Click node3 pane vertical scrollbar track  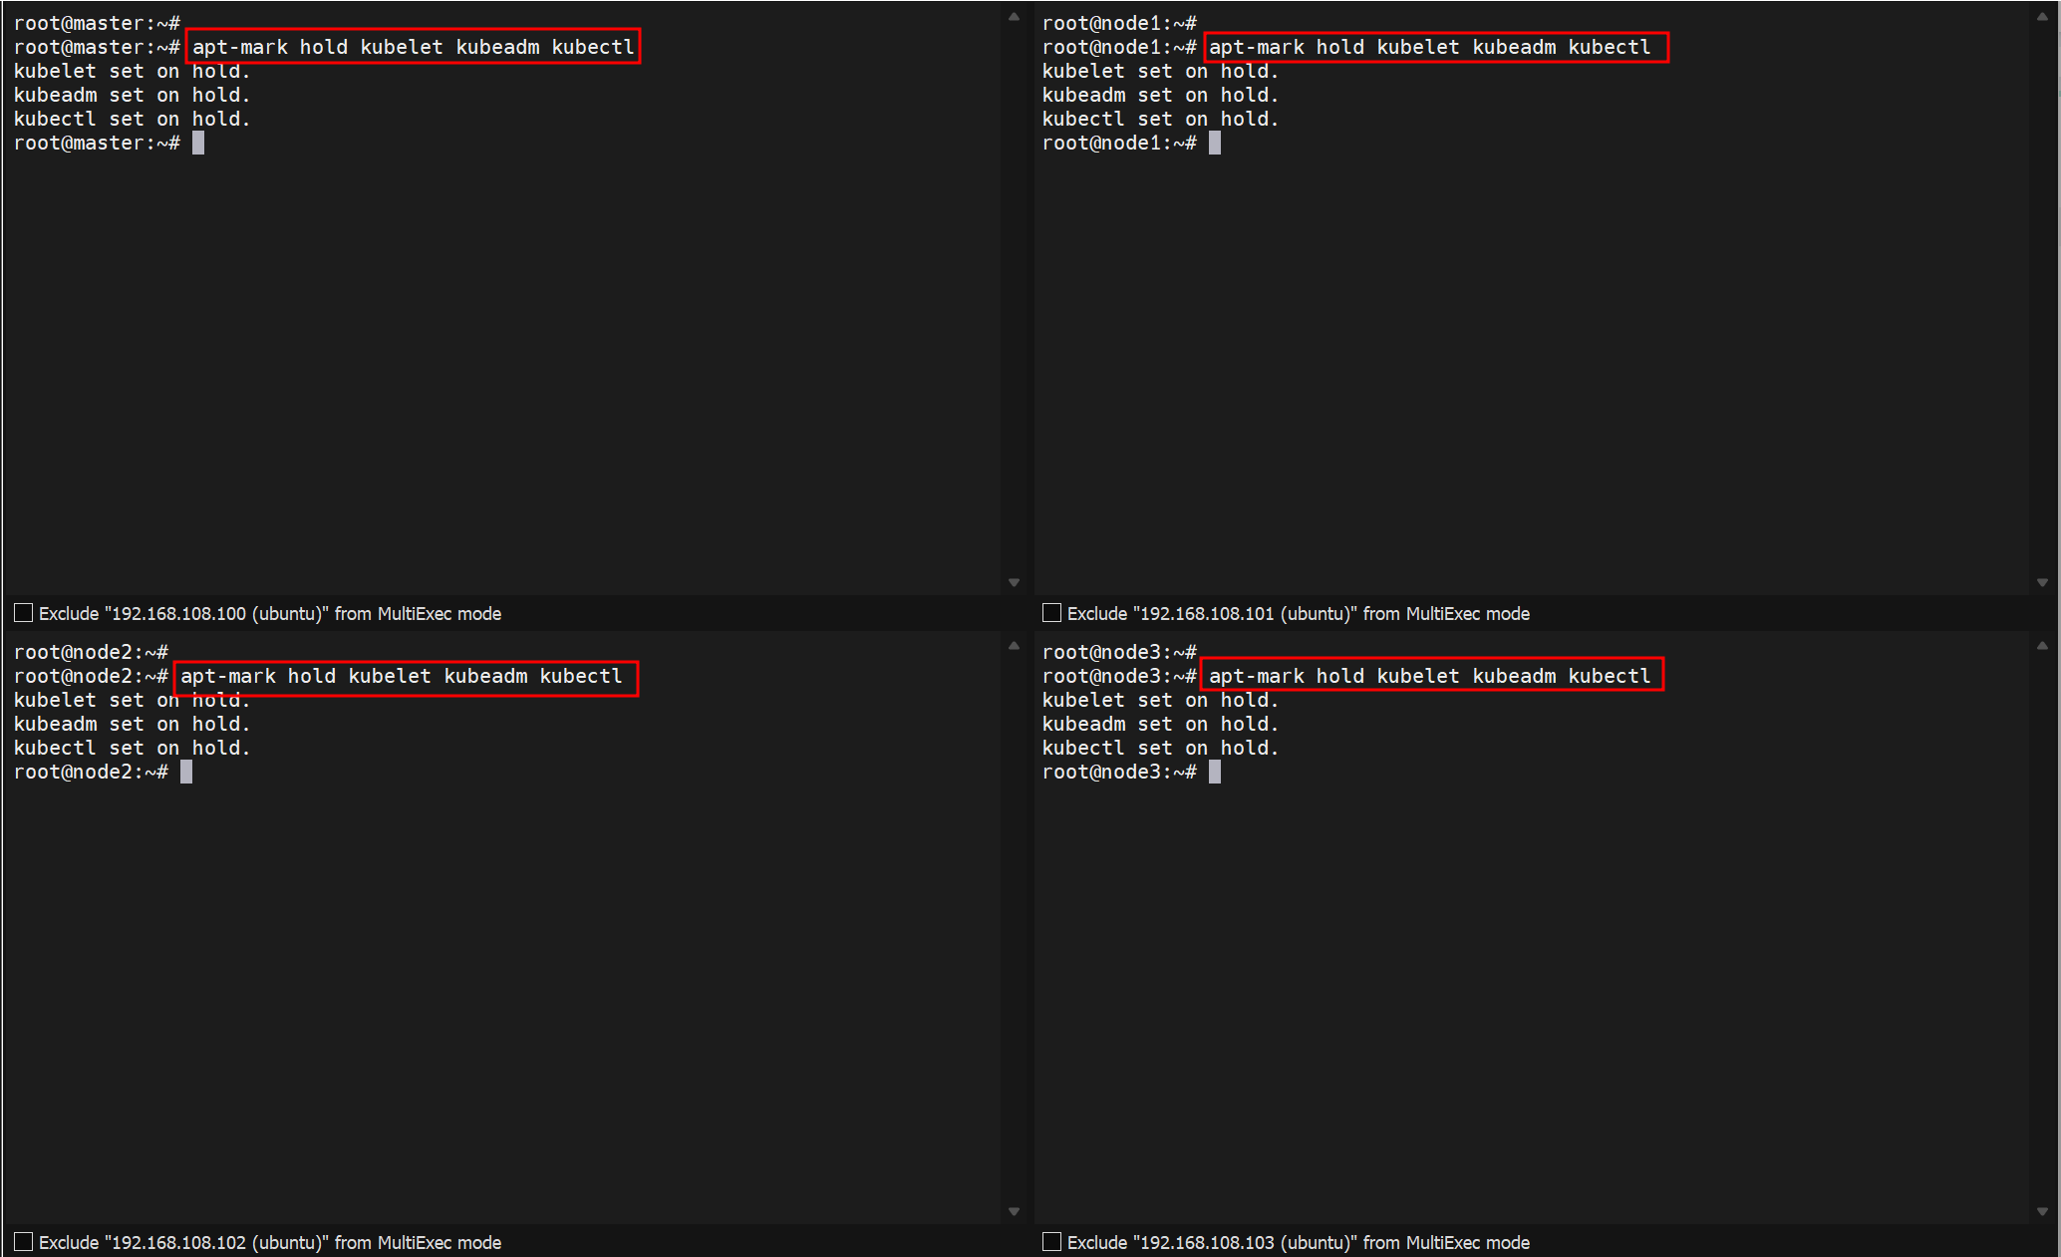click(x=2042, y=927)
